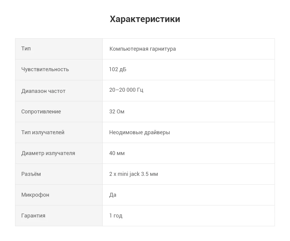Click the 102 дБ value
The image size is (290, 241).
[118, 69]
